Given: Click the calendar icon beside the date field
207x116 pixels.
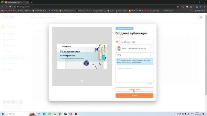Looking at the screenshot, I should [117, 42].
